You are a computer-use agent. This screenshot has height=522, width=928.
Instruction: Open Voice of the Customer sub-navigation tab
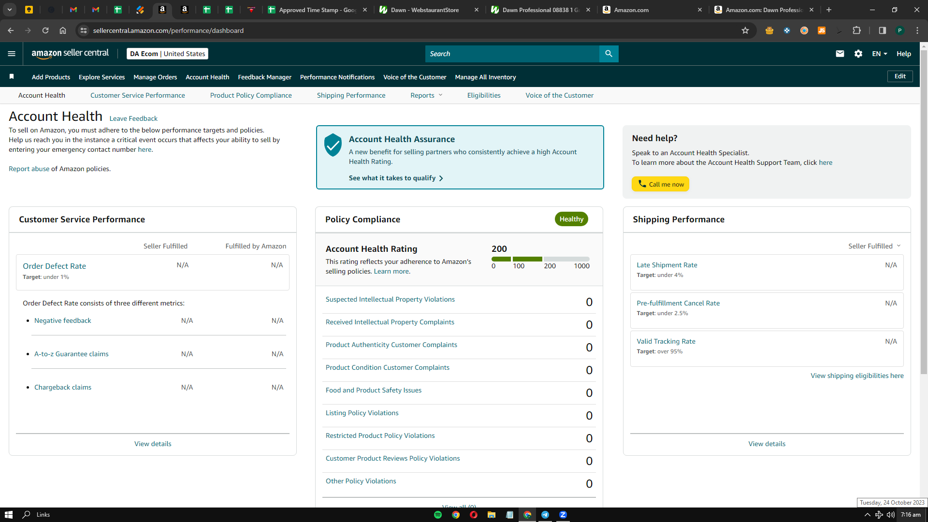tap(560, 95)
